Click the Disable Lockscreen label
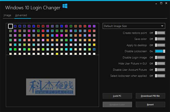Image resolution: width=170 pixels, height=112 pixels. [x=136, y=51]
